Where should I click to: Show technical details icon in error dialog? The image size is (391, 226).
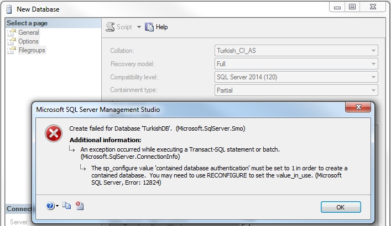[80, 206]
